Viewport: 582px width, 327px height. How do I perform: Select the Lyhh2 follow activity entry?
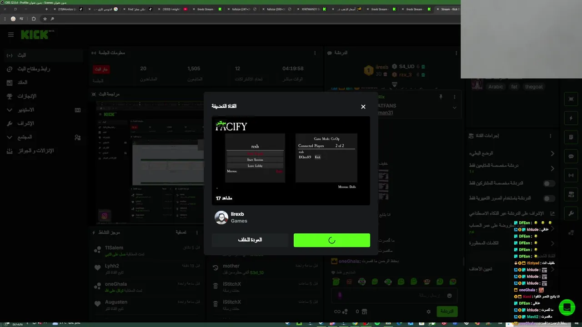pos(146,268)
